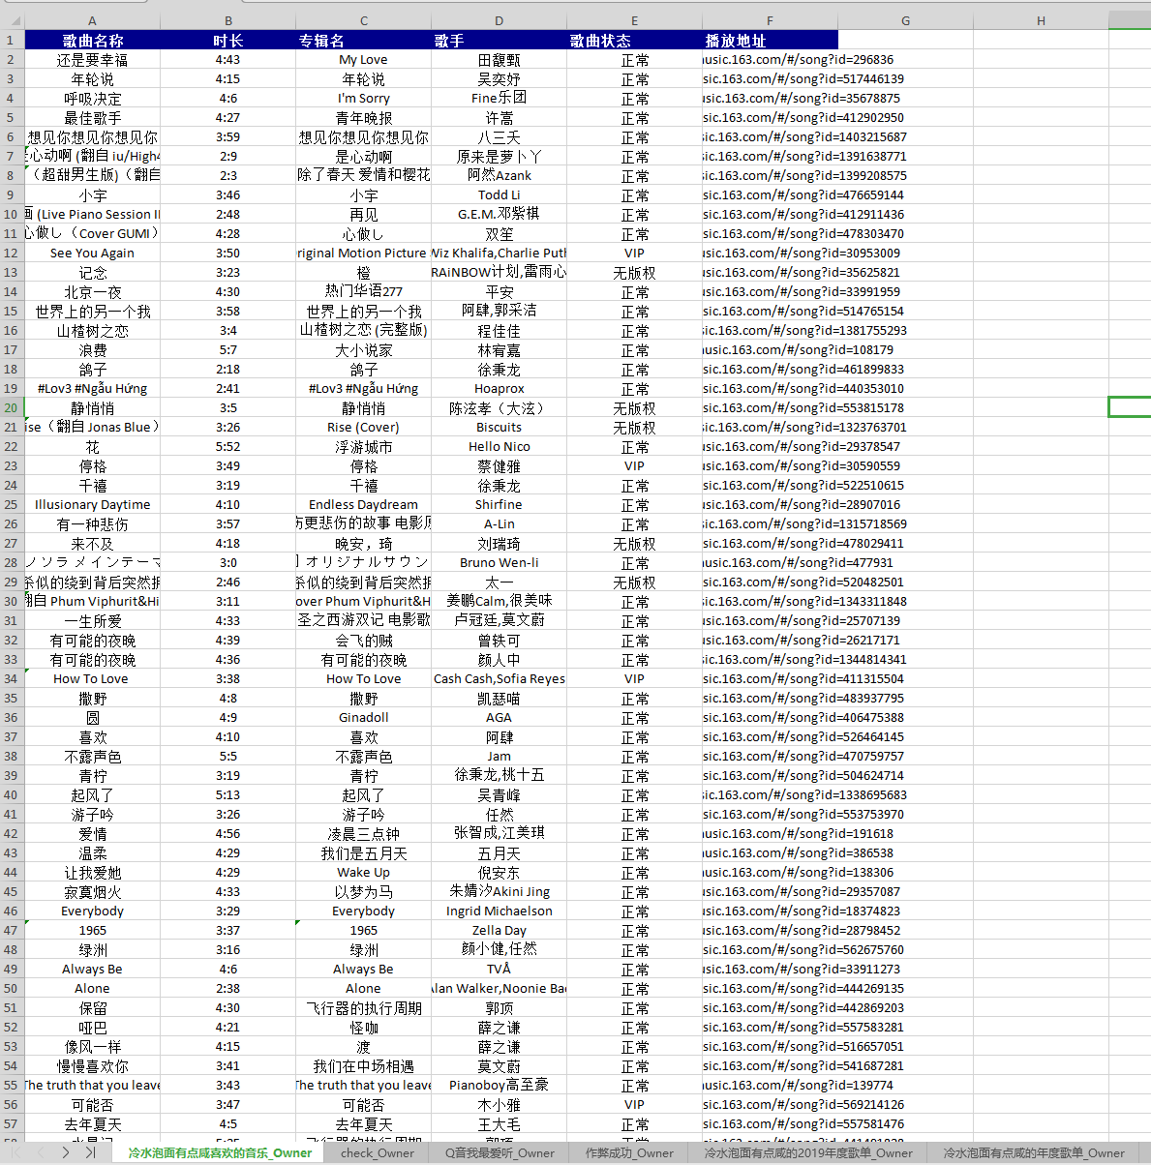Select album cell 青年晚报
This screenshot has height=1165, width=1151.
tap(364, 117)
